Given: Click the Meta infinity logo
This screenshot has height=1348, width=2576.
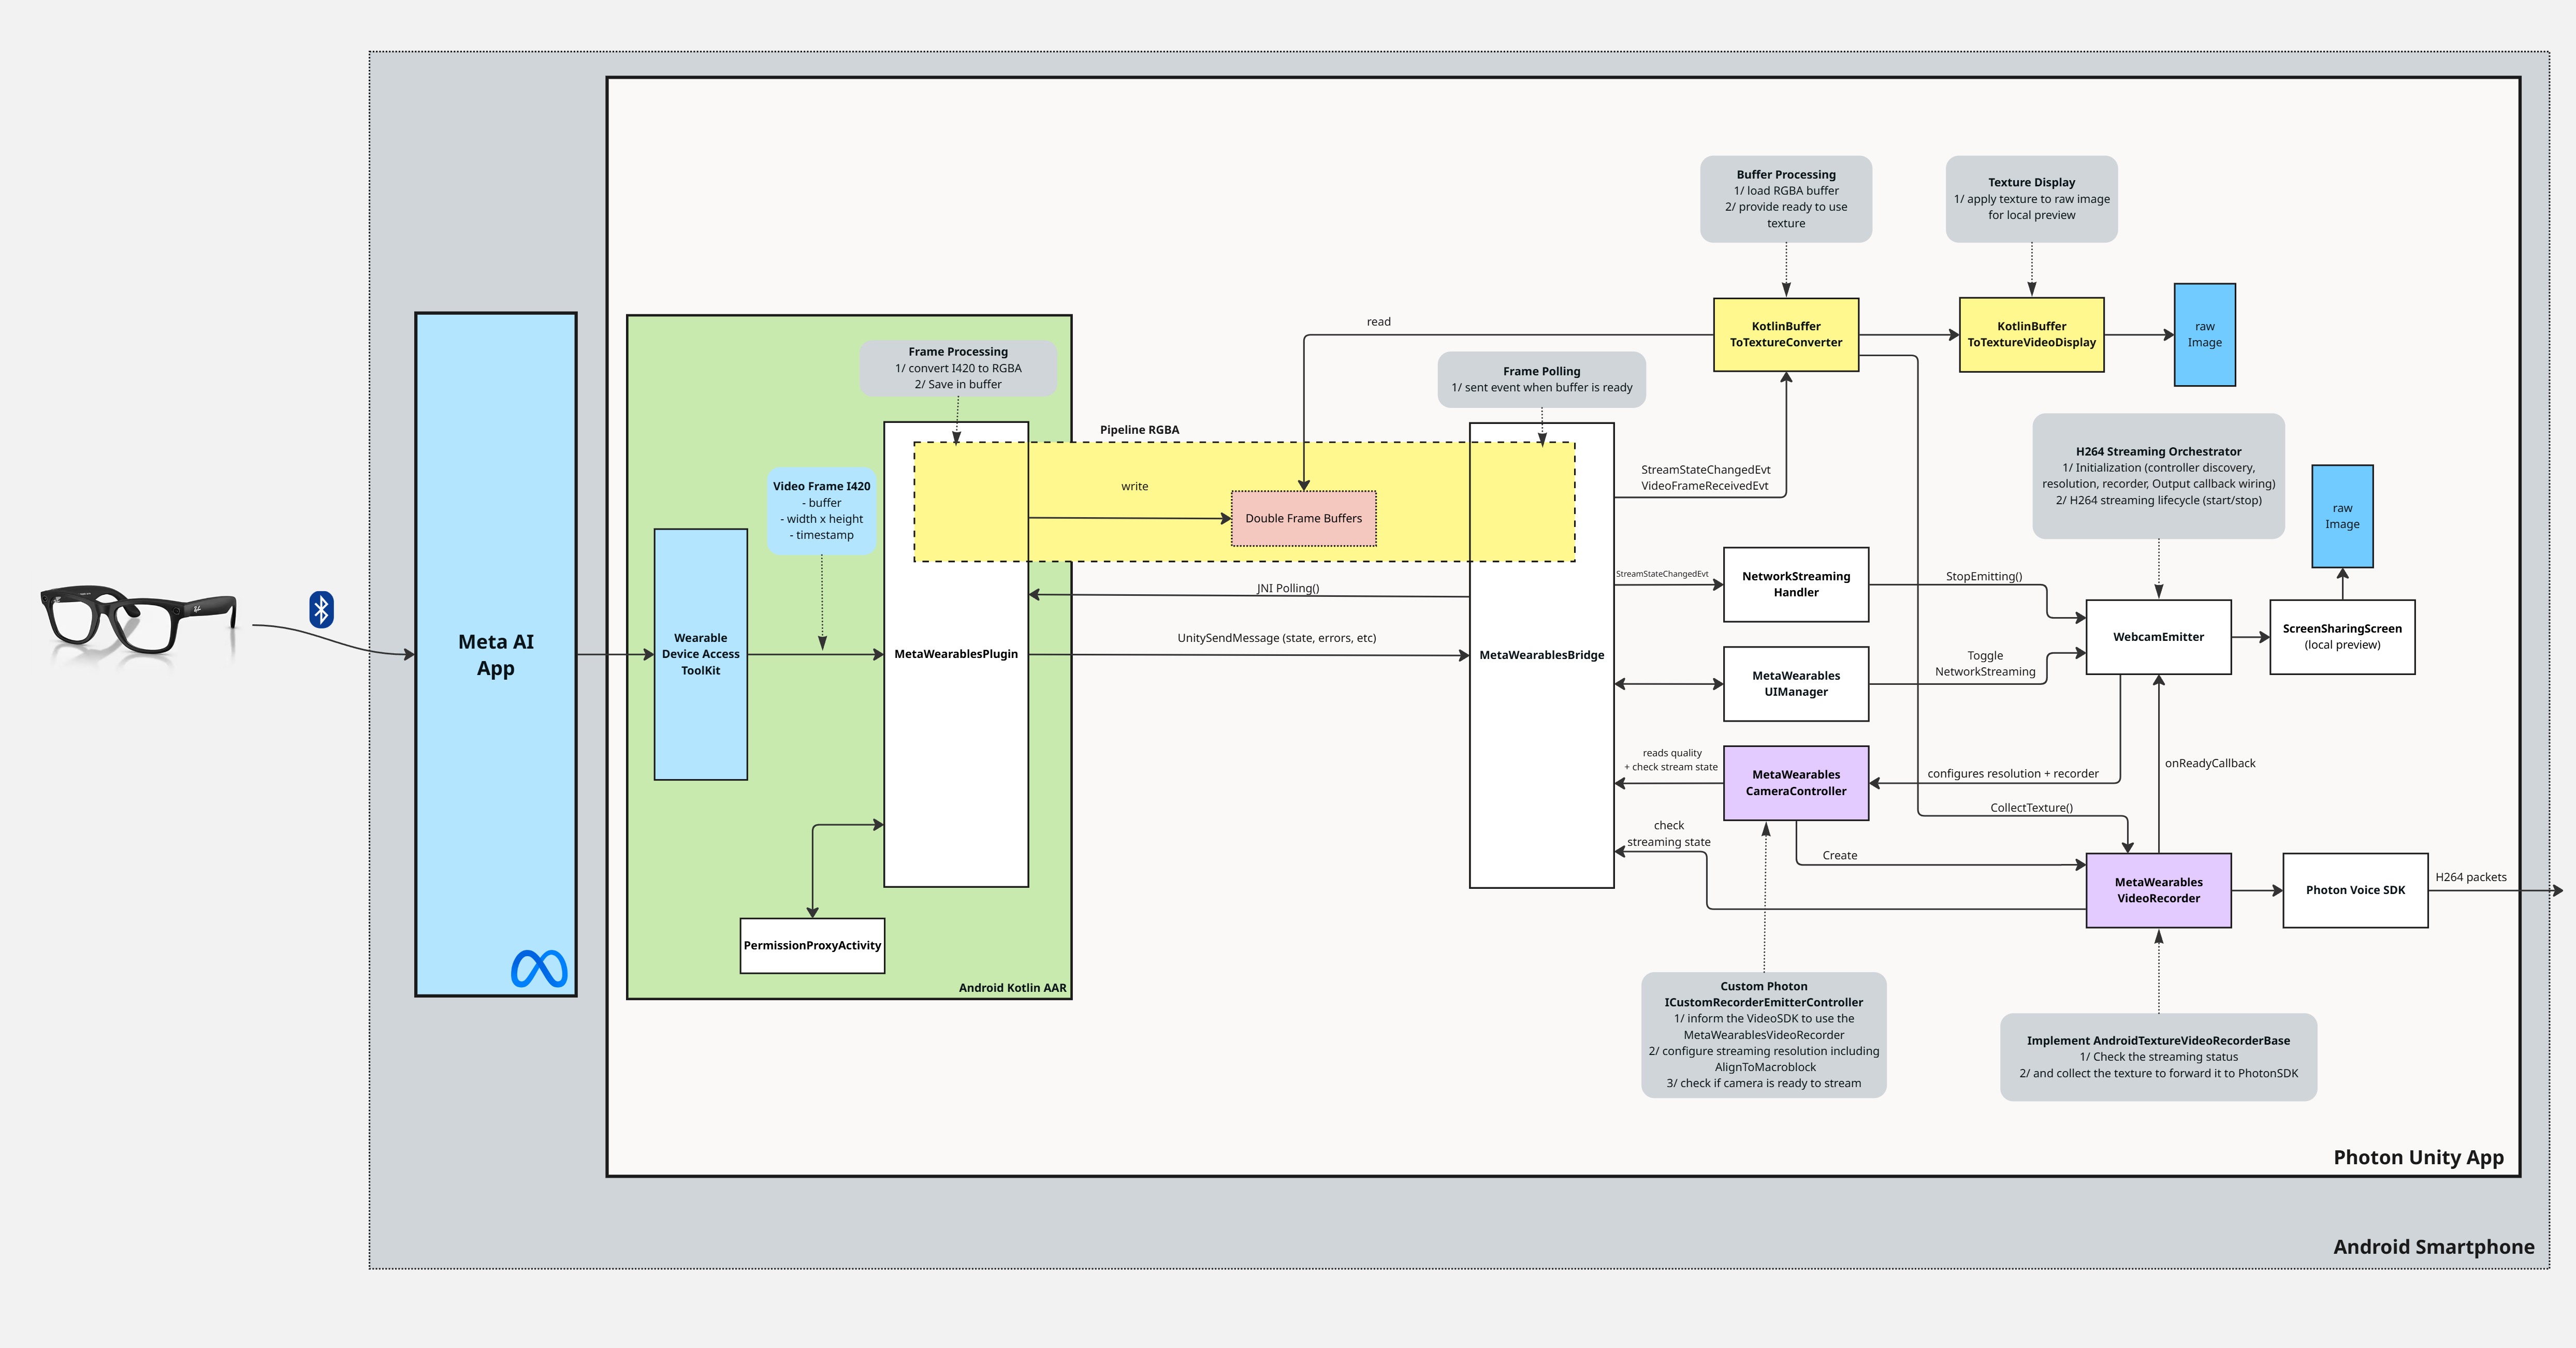Looking at the screenshot, I should coord(539,968).
